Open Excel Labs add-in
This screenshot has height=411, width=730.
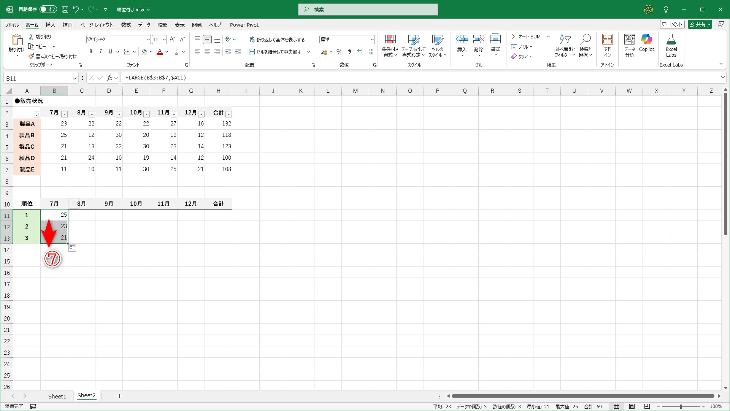tap(671, 40)
